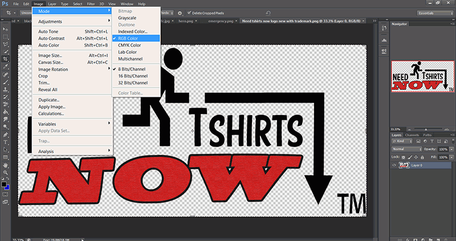Open the collapsed History panel icon
This screenshot has height=241, width=456.
pos(384,28)
